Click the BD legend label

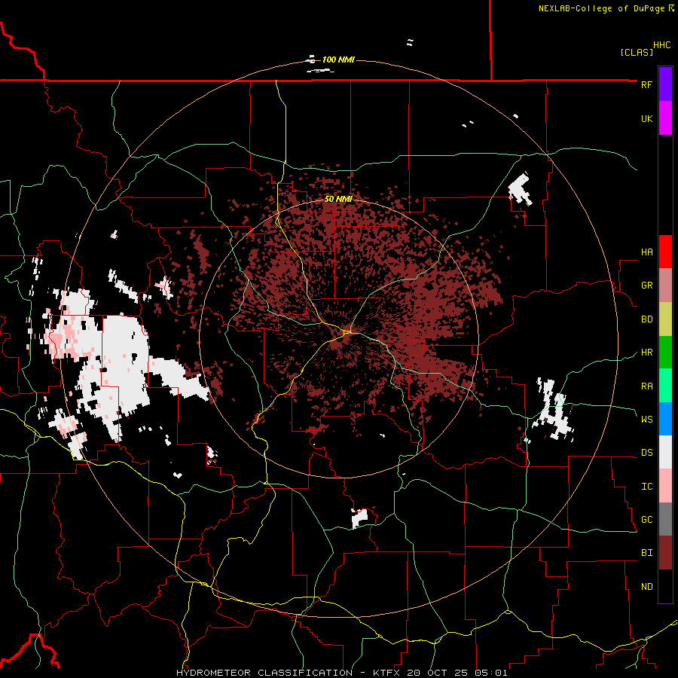click(x=646, y=319)
